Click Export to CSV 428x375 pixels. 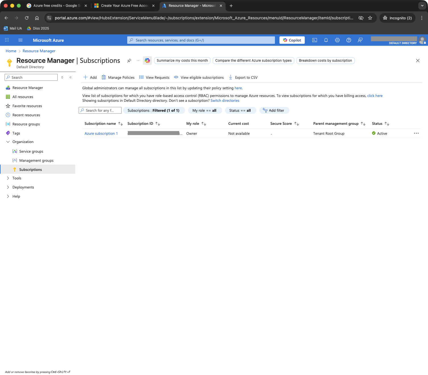(x=246, y=77)
